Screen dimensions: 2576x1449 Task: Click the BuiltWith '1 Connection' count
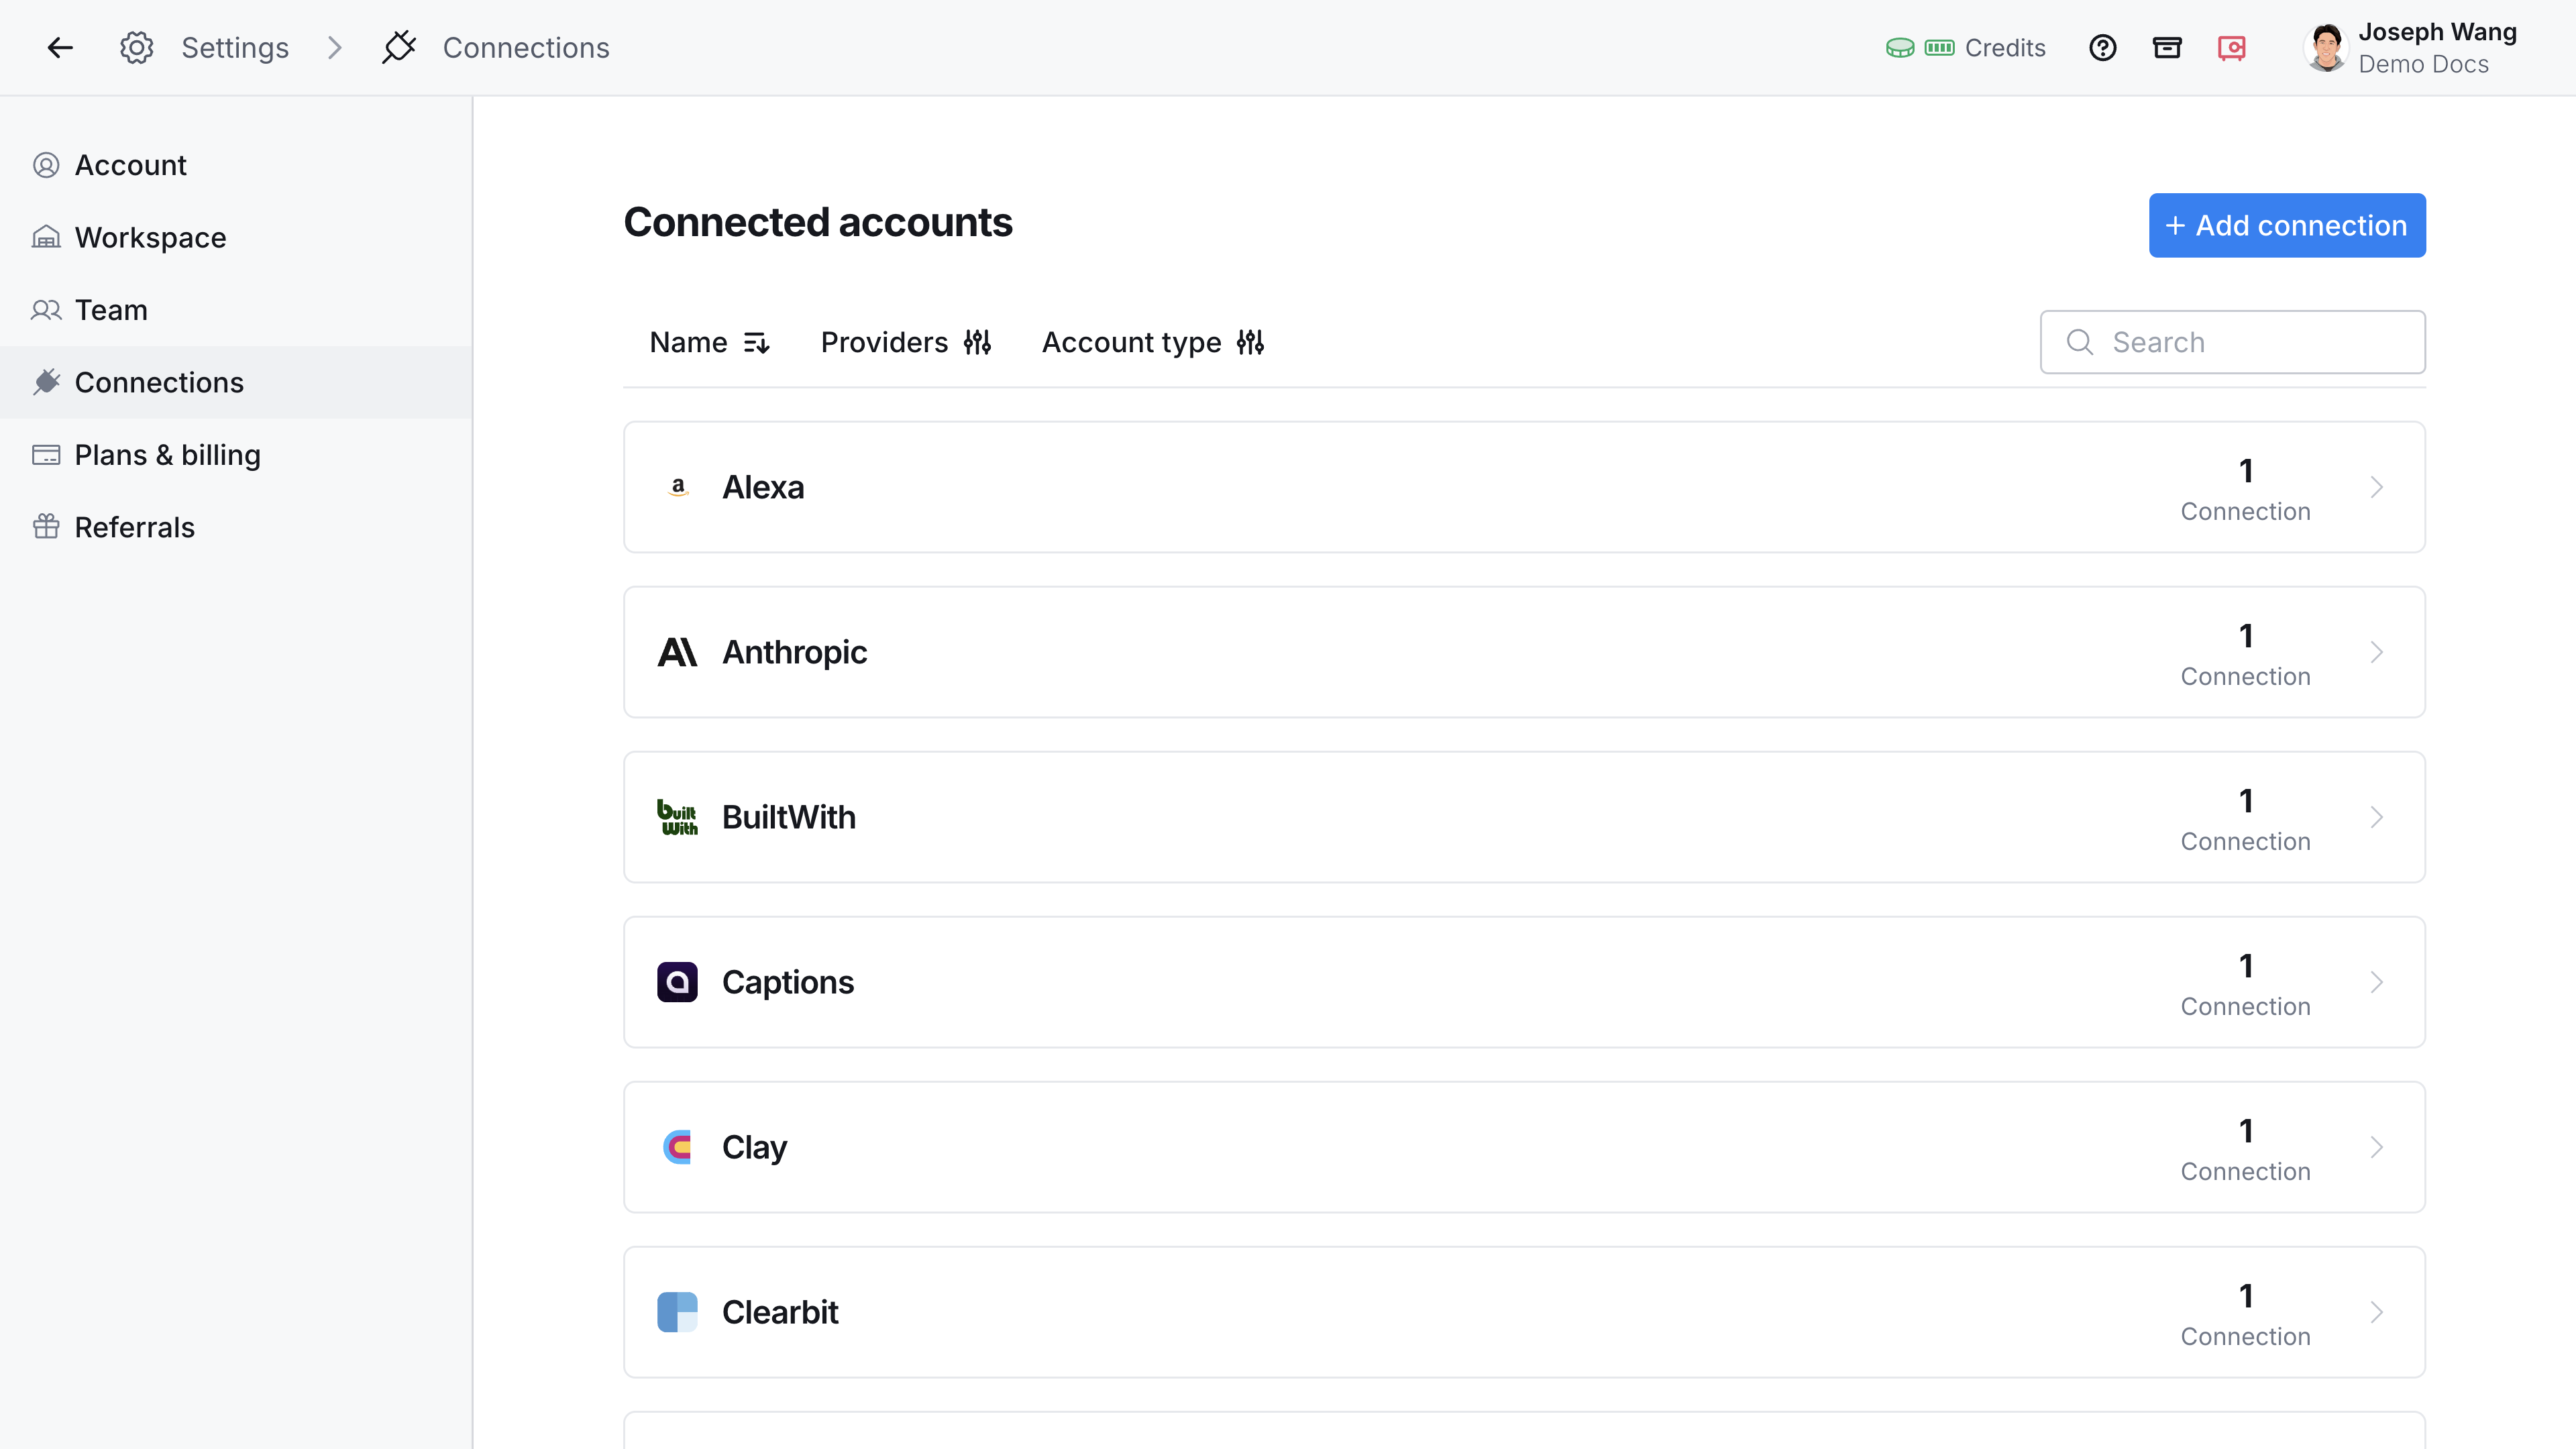coord(2245,819)
